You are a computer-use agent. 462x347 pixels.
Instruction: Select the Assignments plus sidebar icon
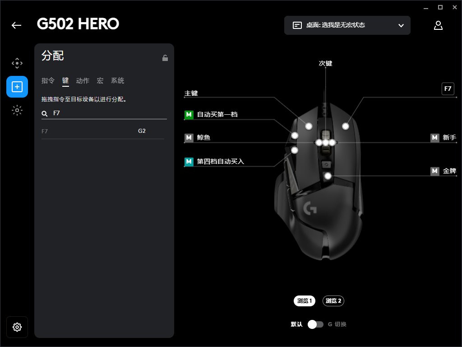(x=17, y=87)
